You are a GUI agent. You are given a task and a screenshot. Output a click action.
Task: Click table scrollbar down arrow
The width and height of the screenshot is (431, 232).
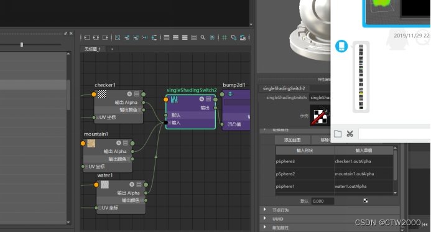click(396, 193)
